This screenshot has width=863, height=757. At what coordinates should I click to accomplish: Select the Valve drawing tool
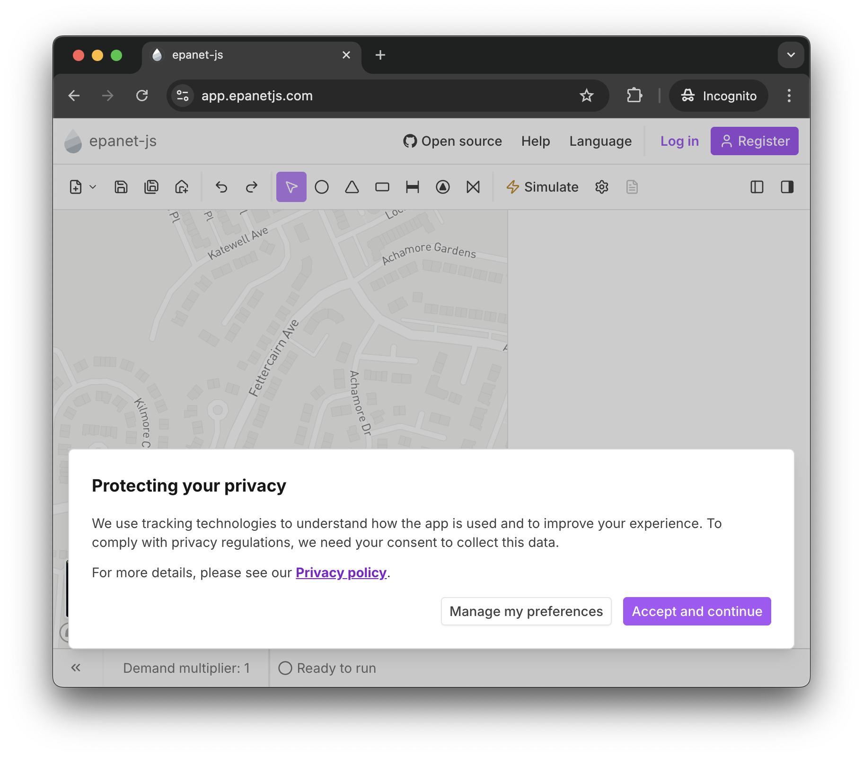[x=473, y=187]
